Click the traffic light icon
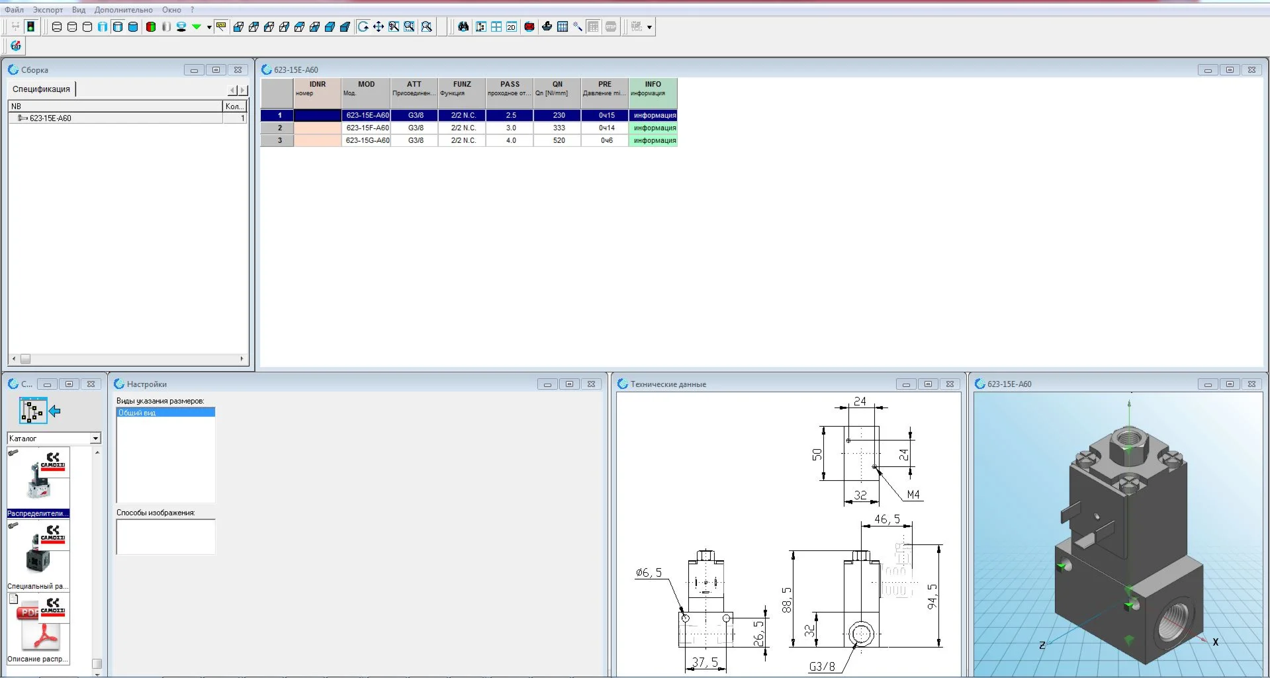Viewport: 1270px width, 678px height. (30, 27)
